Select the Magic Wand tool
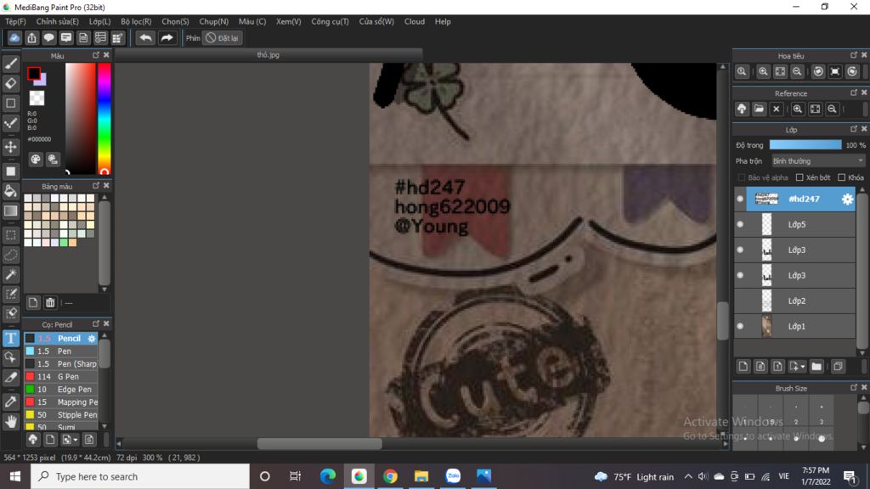This screenshot has height=489, width=870. 10,274
